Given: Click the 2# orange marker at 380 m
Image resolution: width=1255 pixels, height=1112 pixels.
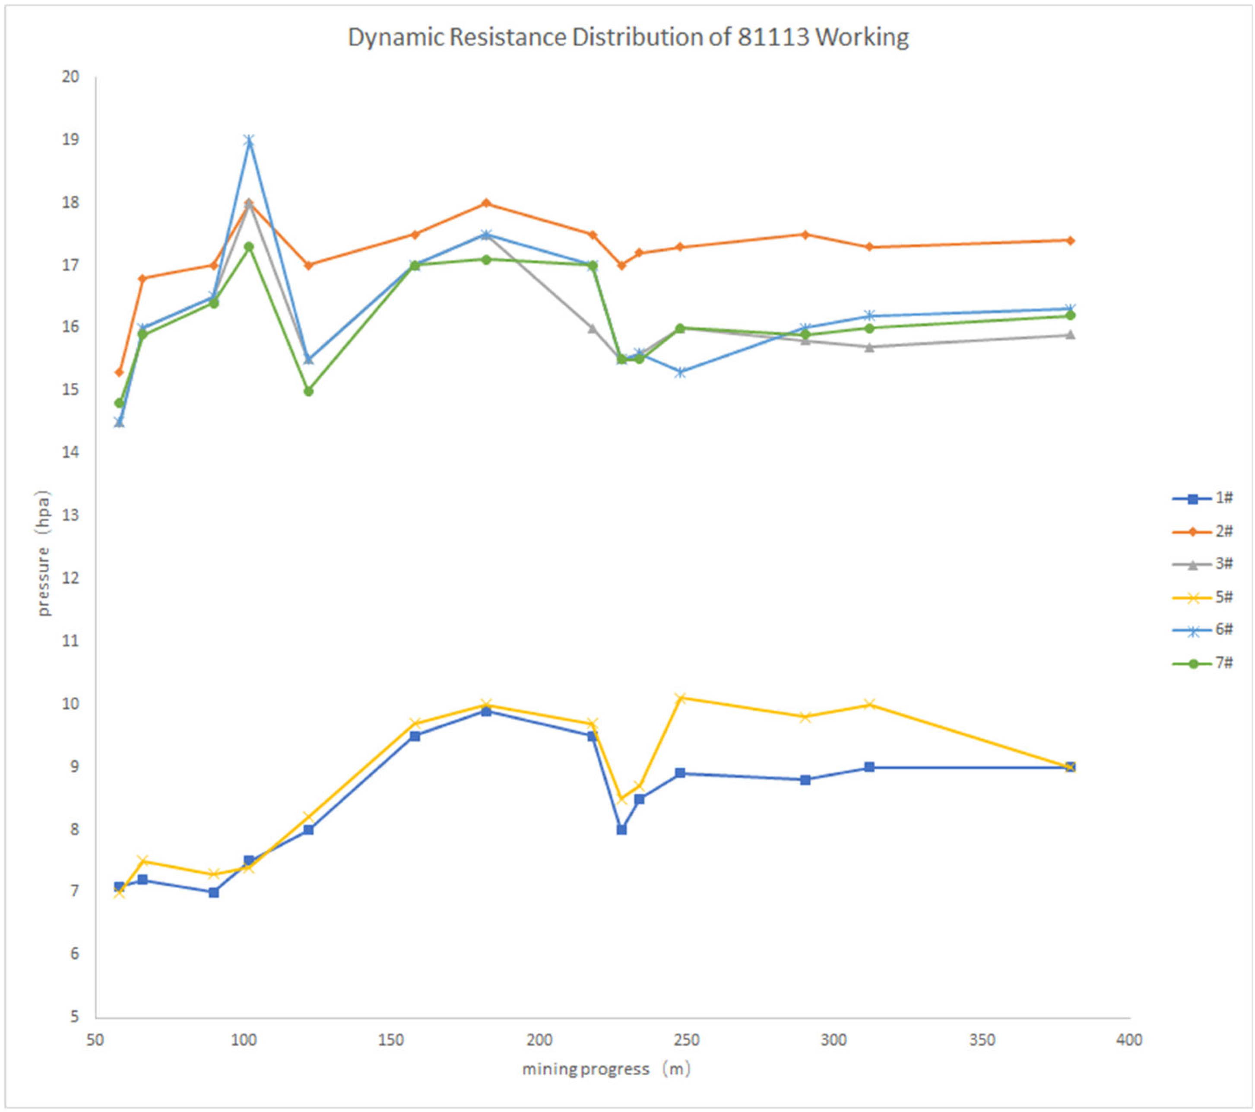Looking at the screenshot, I should [1070, 240].
